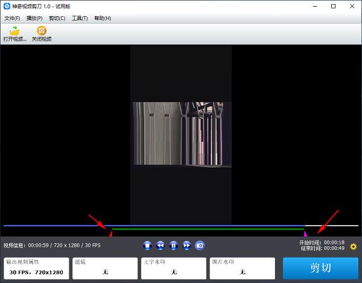The height and width of the screenshot is (283, 362).
Task: Open the 帮助(H) menu
Action: point(103,18)
